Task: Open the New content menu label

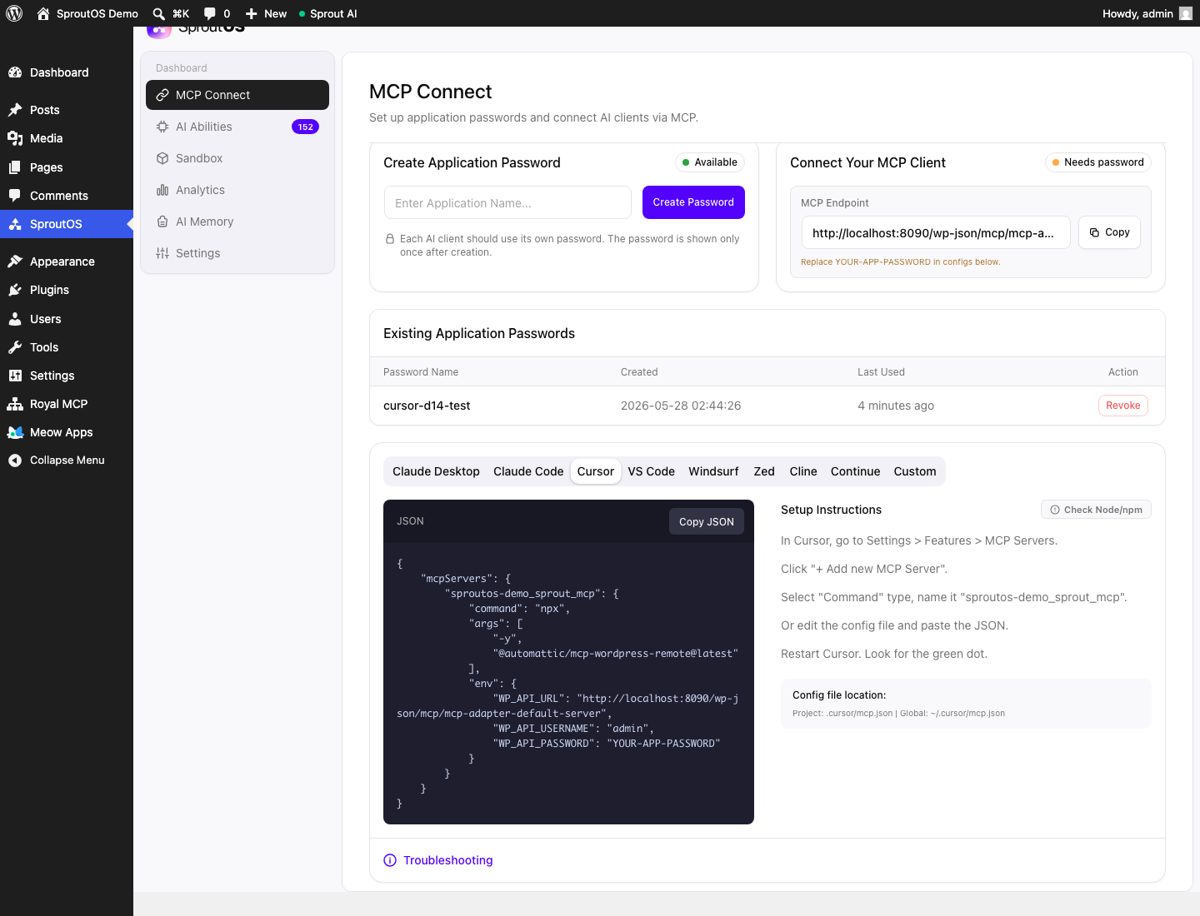Action: click(x=275, y=13)
